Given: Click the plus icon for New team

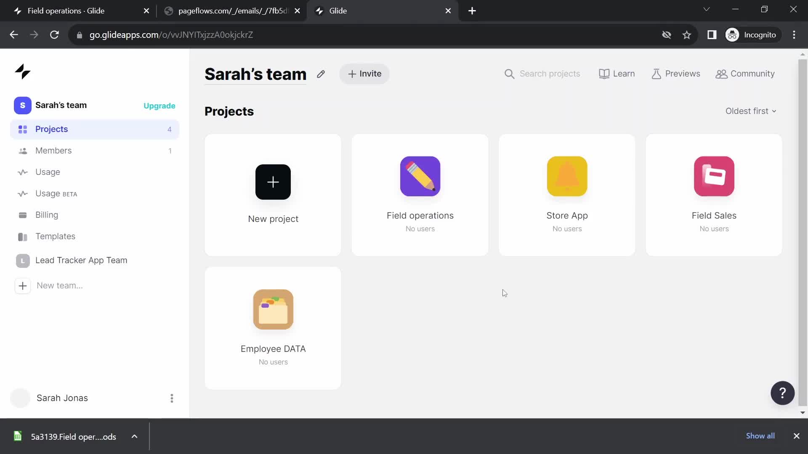Looking at the screenshot, I should pos(23,286).
